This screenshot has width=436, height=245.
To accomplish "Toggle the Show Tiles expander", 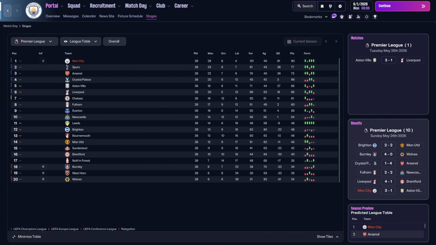I will 328,237.
